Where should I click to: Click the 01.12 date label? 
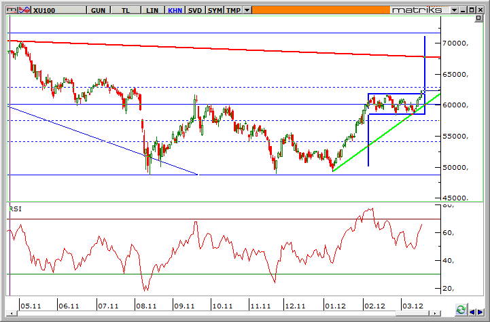click(335, 306)
